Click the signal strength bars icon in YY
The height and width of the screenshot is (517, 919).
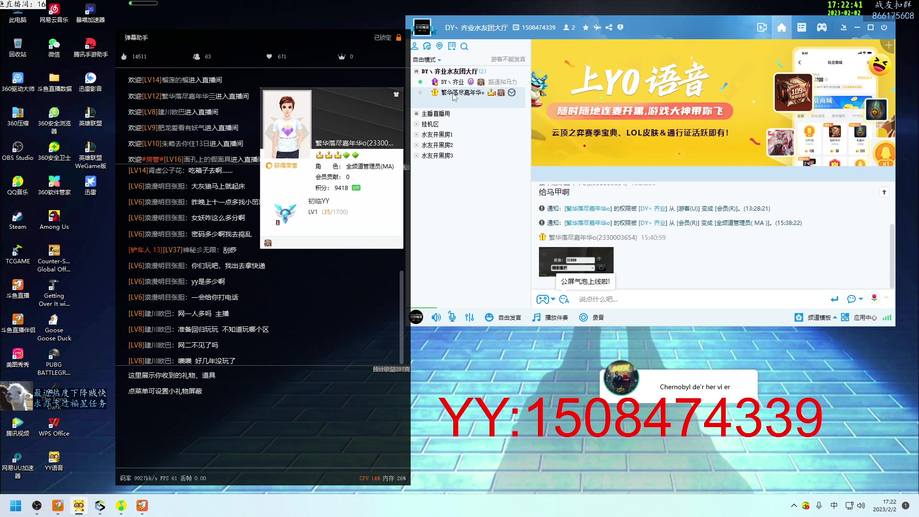[887, 317]
